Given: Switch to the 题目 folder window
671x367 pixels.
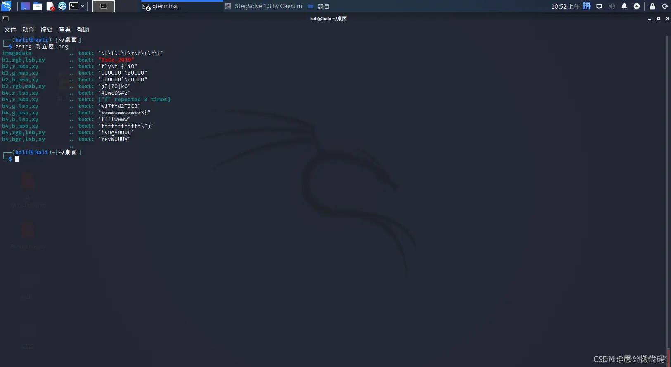Looking at the screenshot, I should tap(318, 6).
